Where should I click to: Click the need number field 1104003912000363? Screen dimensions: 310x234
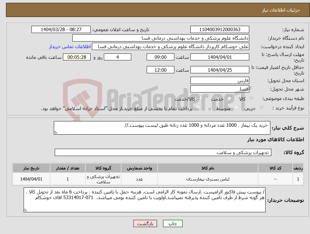(x=220, y=30)
